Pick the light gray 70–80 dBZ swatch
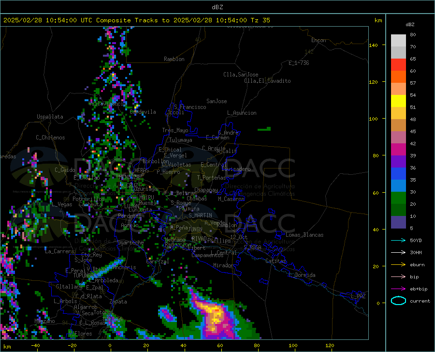Viewport: 435px width, 352px height. click(398, 41)
